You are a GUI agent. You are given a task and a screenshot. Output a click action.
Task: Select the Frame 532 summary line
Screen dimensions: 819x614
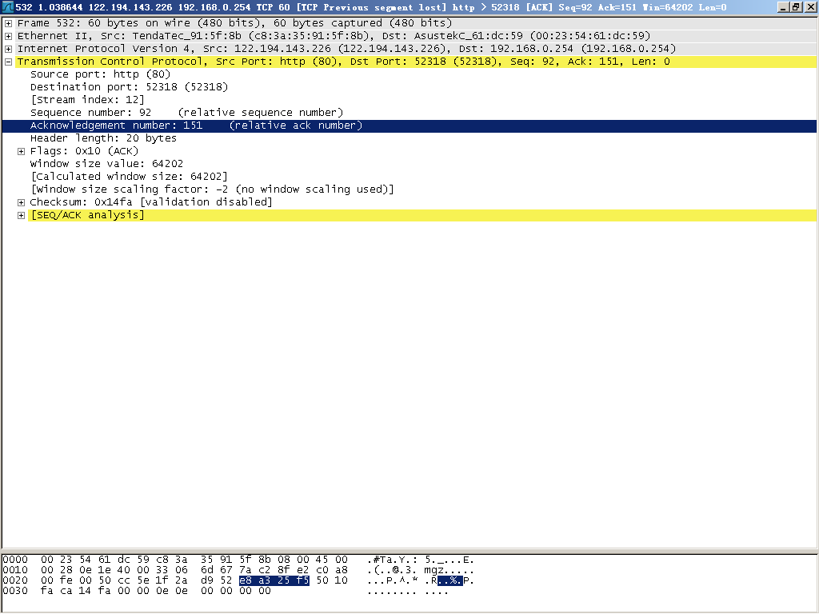click(x=234, y=23)
